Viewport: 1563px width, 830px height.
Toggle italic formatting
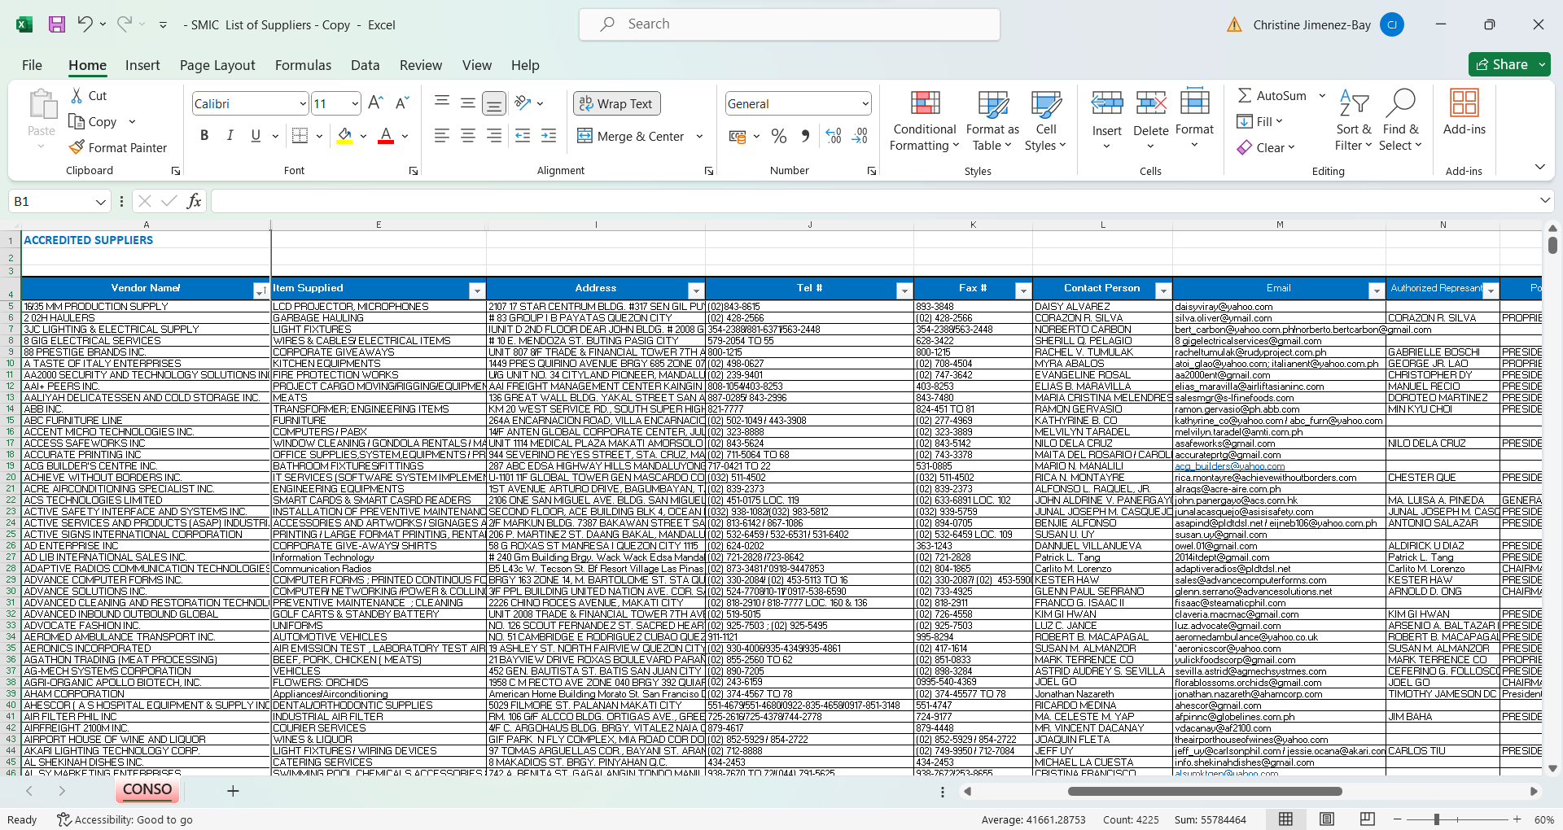(230, 135)
